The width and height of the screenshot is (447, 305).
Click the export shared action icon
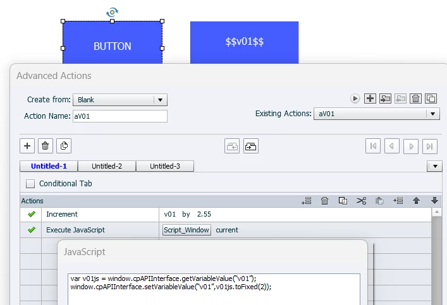(x=401, y=99)
